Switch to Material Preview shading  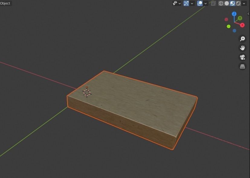pos(232,3)
